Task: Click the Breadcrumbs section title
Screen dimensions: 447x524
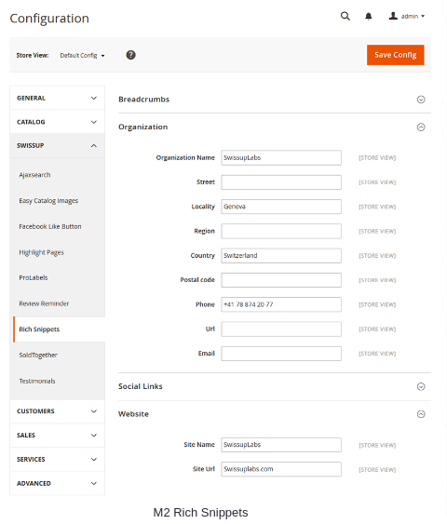Action: [x=143, y=100]
